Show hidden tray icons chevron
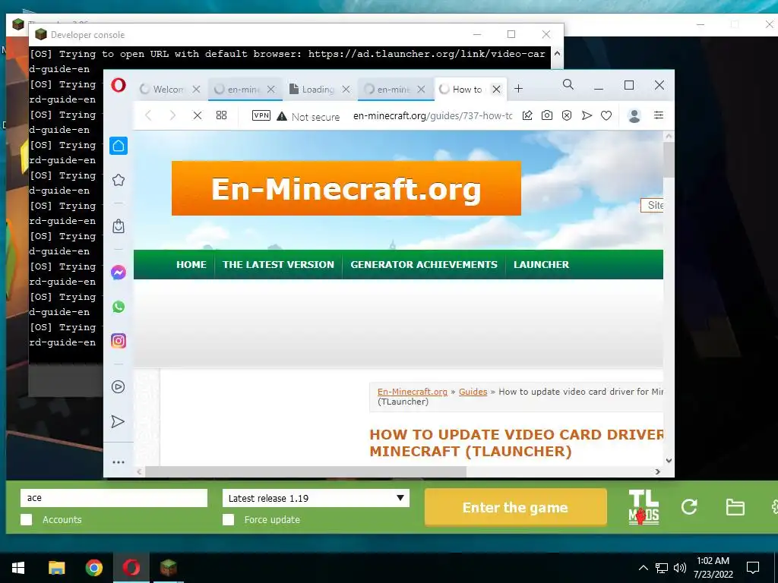 point(643,568)
